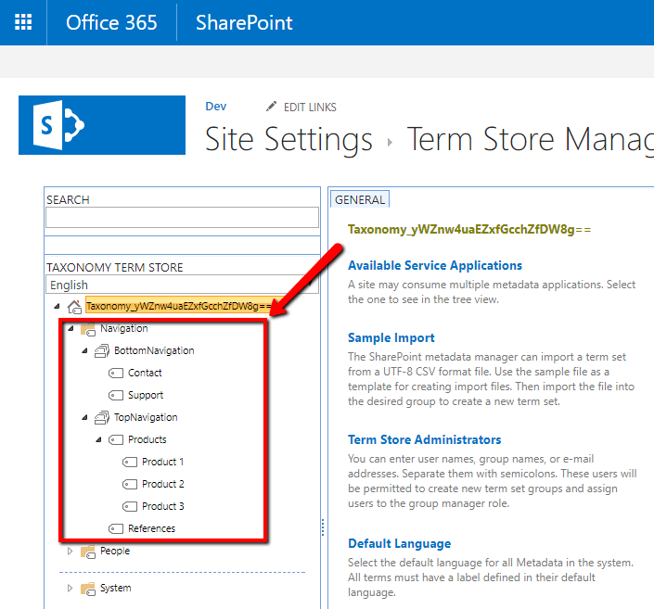Select the References term
The image size is (654, 609).
click(x=151, y=528)
